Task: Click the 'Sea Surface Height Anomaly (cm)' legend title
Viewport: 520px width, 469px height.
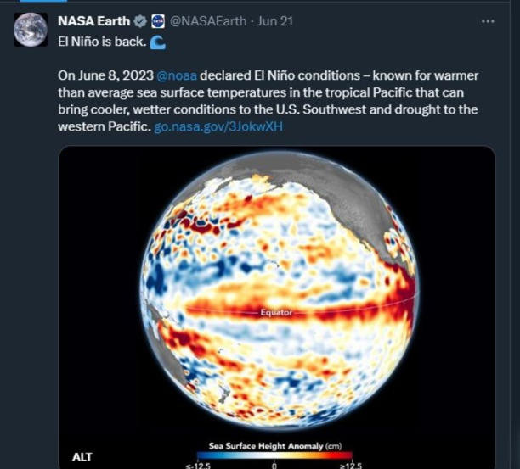Action: (276, 444)
